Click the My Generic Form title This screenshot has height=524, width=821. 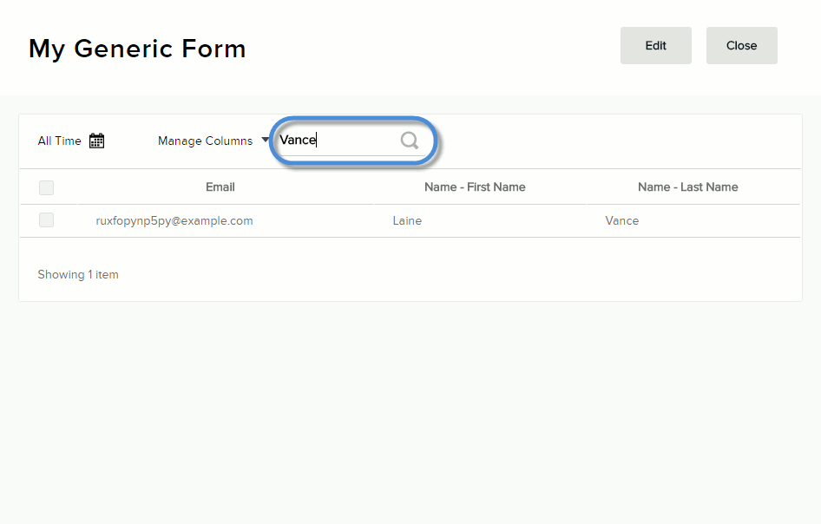pyautogui.click(x=137, y=49)
